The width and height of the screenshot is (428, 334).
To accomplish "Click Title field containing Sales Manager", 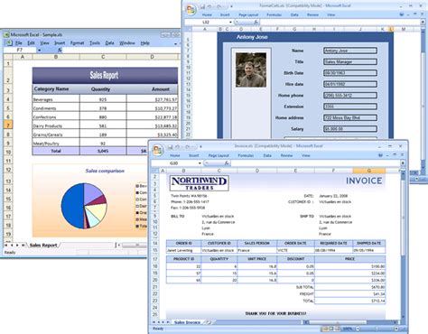I will 350,61.
